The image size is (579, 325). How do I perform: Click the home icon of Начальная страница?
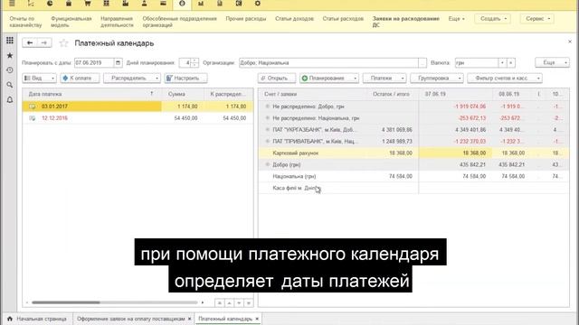(x=10, y=319)
